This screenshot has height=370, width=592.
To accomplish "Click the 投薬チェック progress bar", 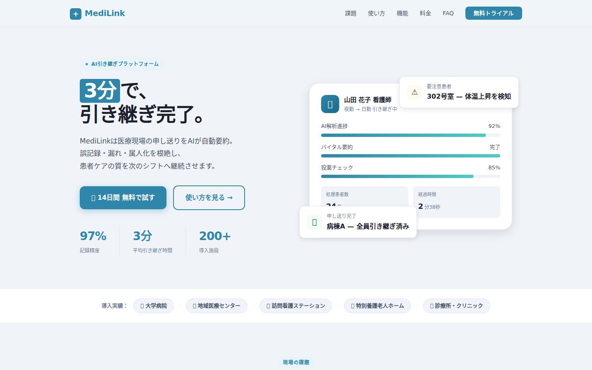I will click(410, 176).
